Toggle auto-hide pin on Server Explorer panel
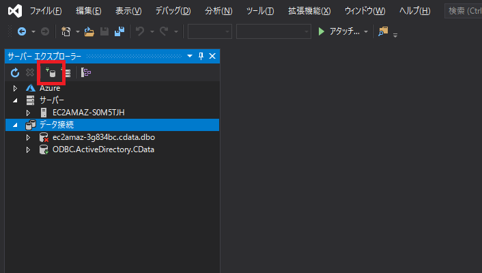The height and width of the screenshot is (273, 482). (201, 56)
